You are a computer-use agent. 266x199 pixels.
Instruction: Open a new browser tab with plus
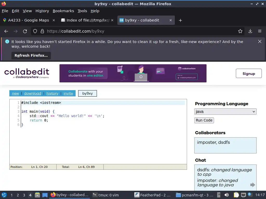pos(180,20)
